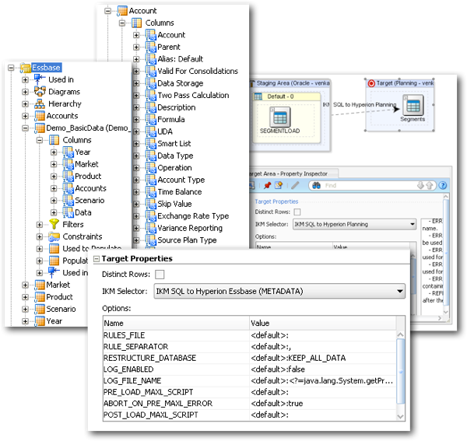Click the LOG_FILE_NAME value cell
Screen dimensions: 467x441
click(x=322, y=380)
